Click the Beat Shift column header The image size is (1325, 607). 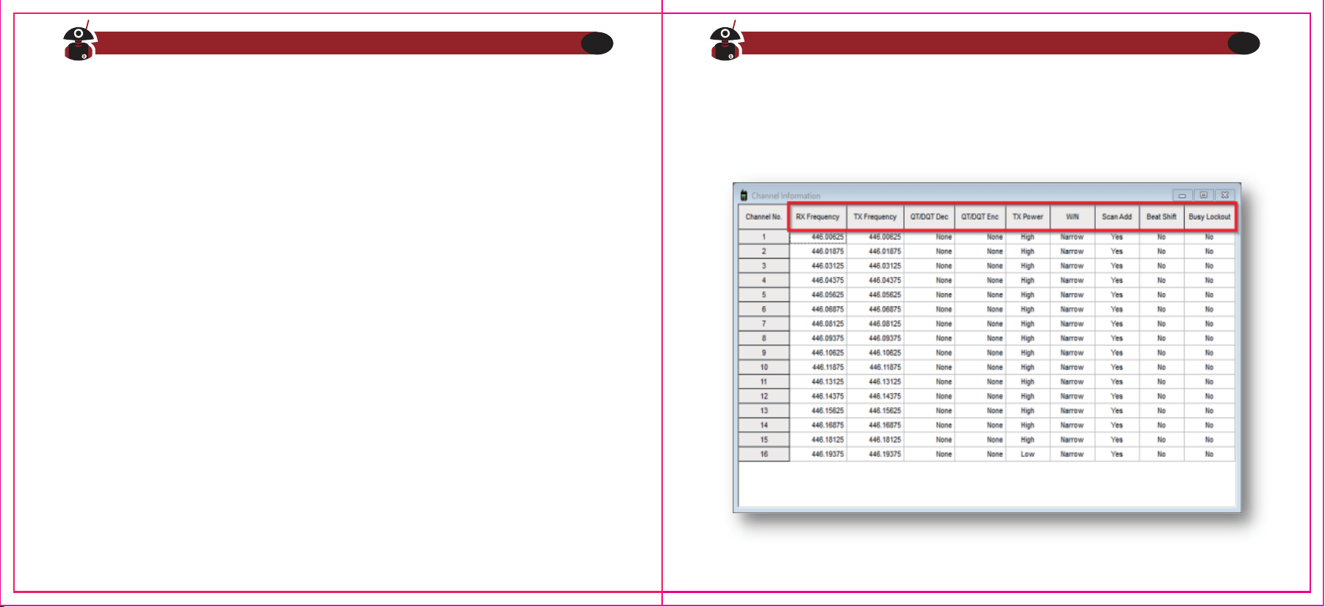1161,217
